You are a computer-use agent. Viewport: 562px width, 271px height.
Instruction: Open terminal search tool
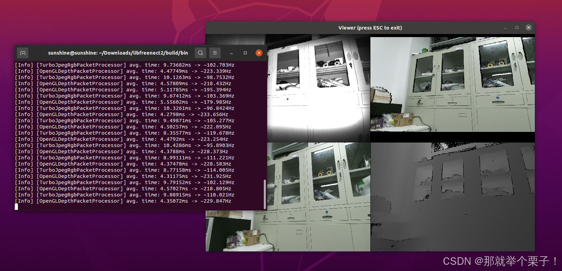coord(201,53)
